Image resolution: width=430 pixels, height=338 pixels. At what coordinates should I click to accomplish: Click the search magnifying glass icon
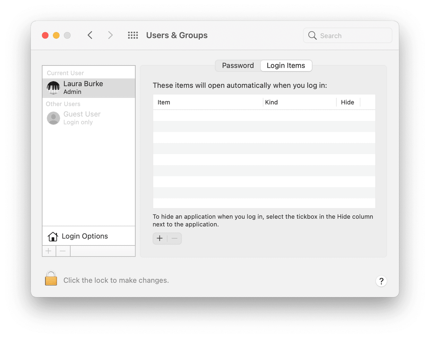312,35
